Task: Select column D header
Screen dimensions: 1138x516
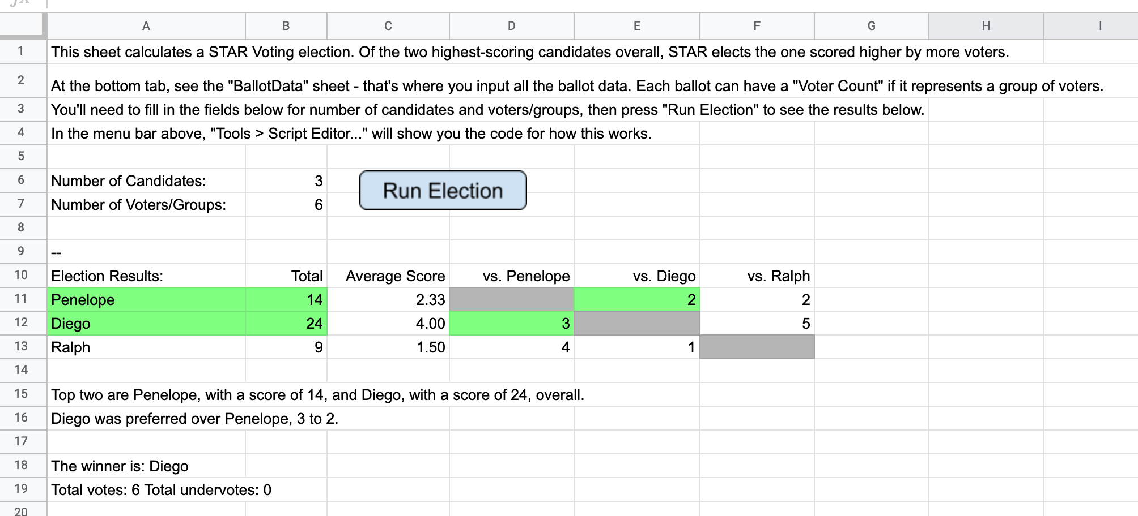Action: pos(512,26)
